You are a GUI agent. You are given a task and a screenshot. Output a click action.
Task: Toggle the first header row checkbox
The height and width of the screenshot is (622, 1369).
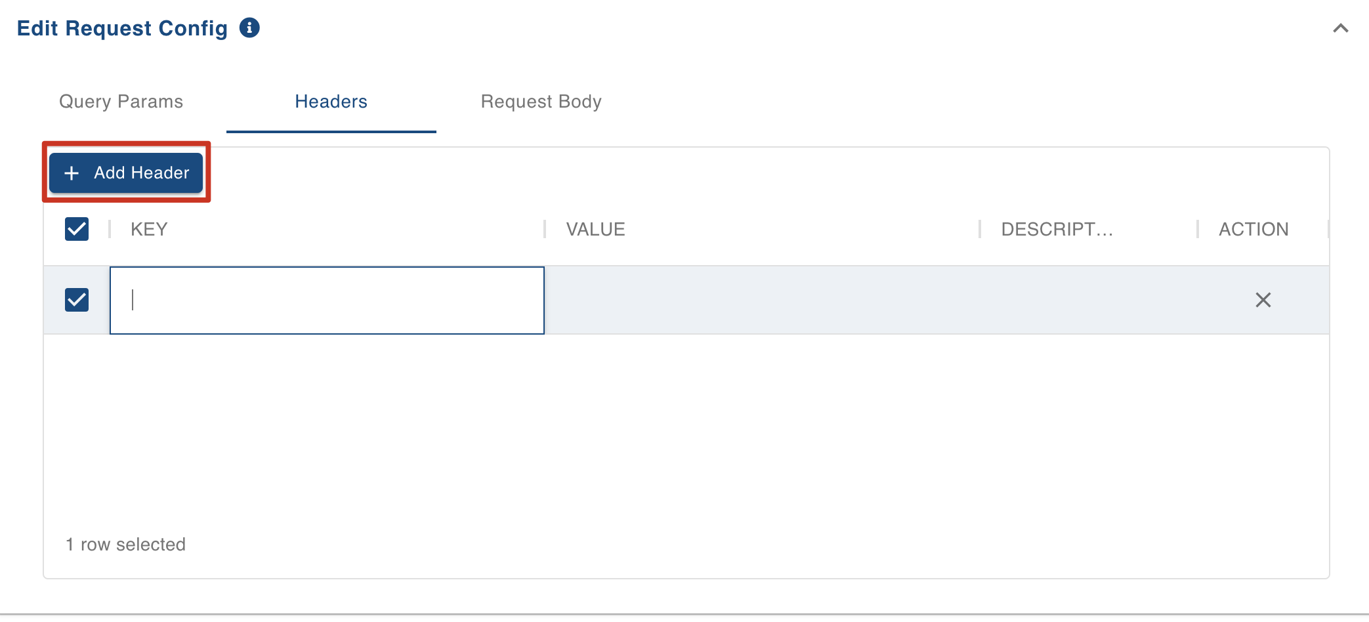(x=77, y=300)
